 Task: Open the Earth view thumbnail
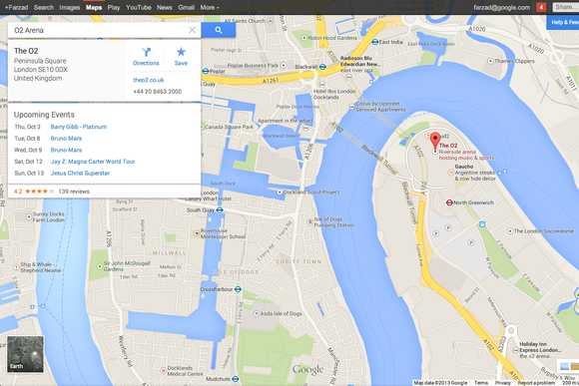click(25, 353)
